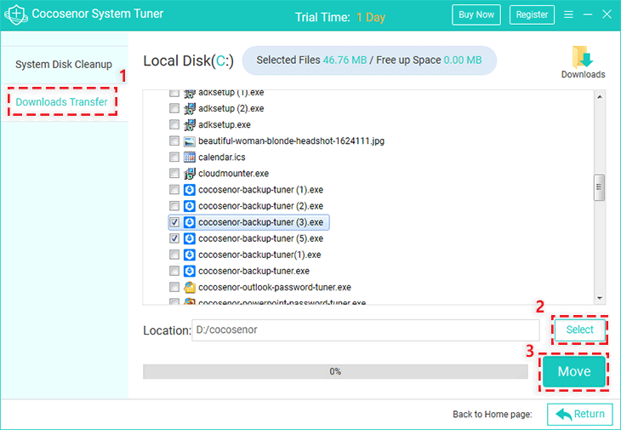Open the System Disk Cleanup tab
Screen dimensions: 621x430
(x=64, y=64)
